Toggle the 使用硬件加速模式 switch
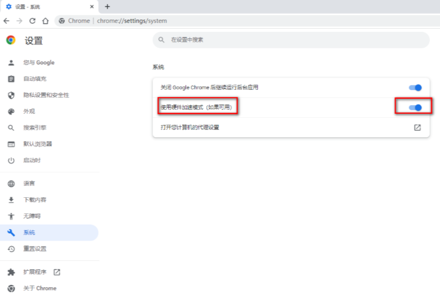Viewport: 440px width, 297px height. pyautogui.click(x=415, y=108)
